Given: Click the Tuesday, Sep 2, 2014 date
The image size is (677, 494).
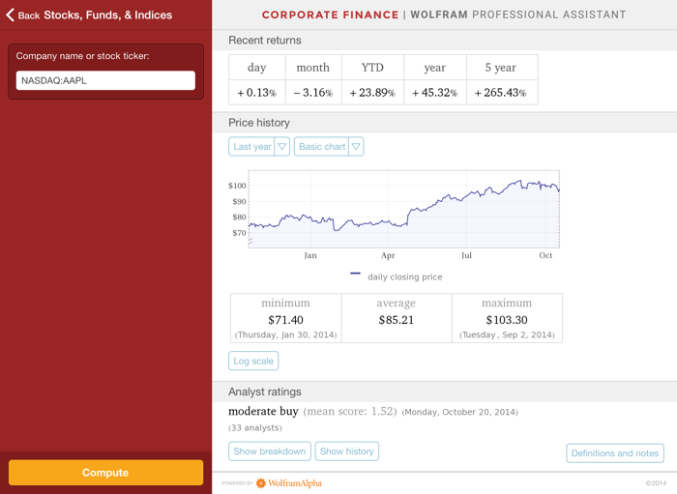Looking at the screenshot, I should pyautogui.click(x=507, y=334).
